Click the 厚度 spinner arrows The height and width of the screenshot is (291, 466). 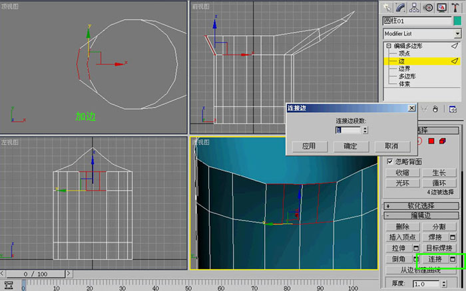(444, 284)
